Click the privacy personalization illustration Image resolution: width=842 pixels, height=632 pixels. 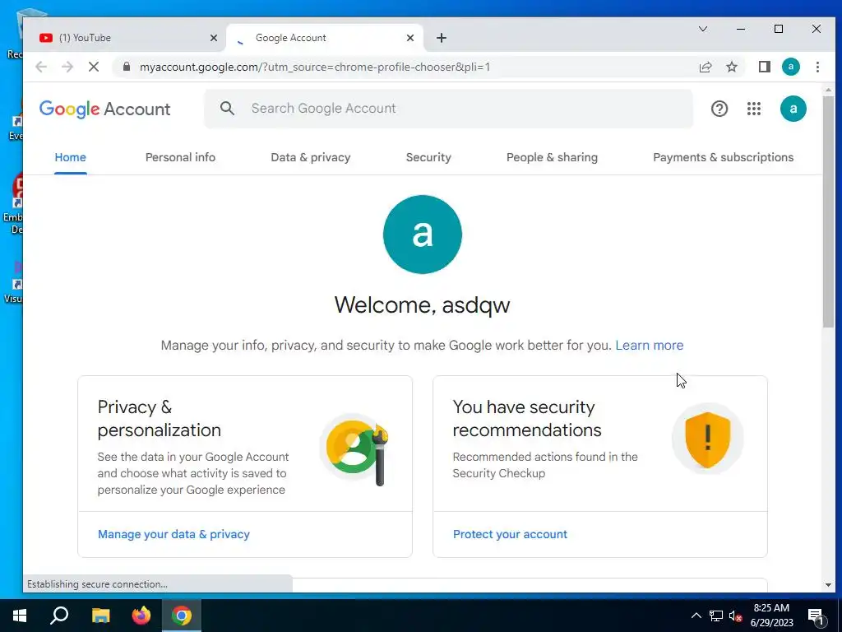click(355, 449)
